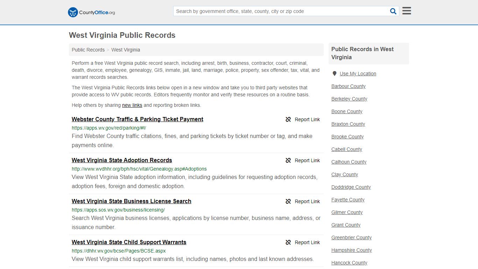Open the wvdhhr.org Genealogy Adoptions URL
Screen dimensions: 478x269
[x=139, y=169]
